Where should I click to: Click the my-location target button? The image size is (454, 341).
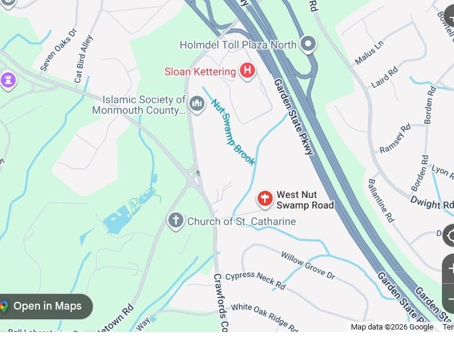(x=449, y=235)
